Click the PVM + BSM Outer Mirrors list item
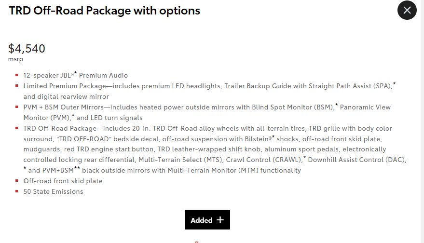Image resolution: width=424 pixels, height=243 pixels. pos(207,112)
